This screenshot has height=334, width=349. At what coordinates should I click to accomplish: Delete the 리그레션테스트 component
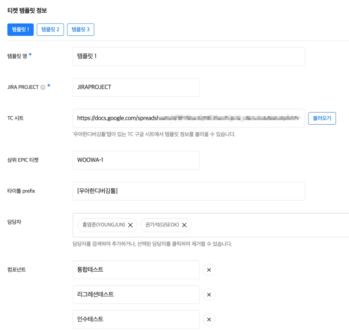pos(209,294)
